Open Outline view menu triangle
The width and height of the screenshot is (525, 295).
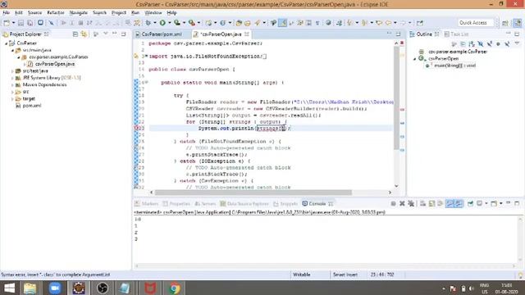click(517, 43)
